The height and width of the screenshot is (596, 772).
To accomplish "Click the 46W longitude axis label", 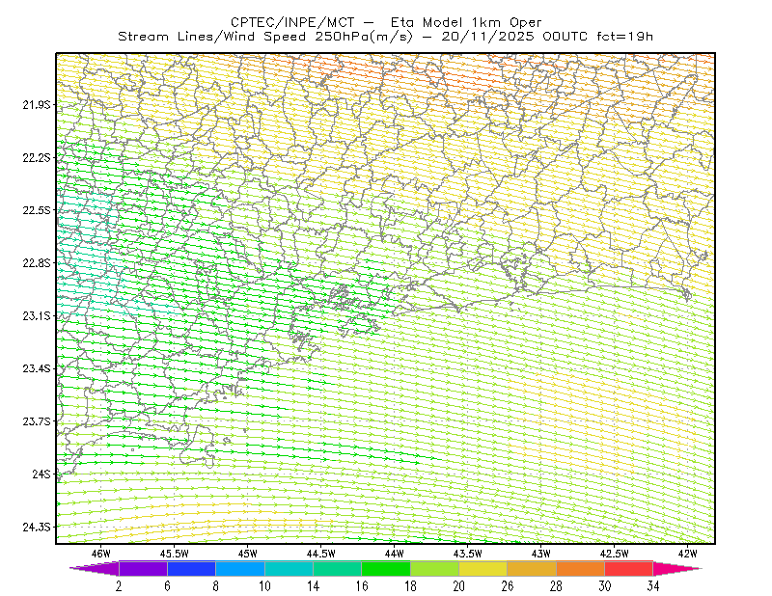I will [x=101, y=554].
